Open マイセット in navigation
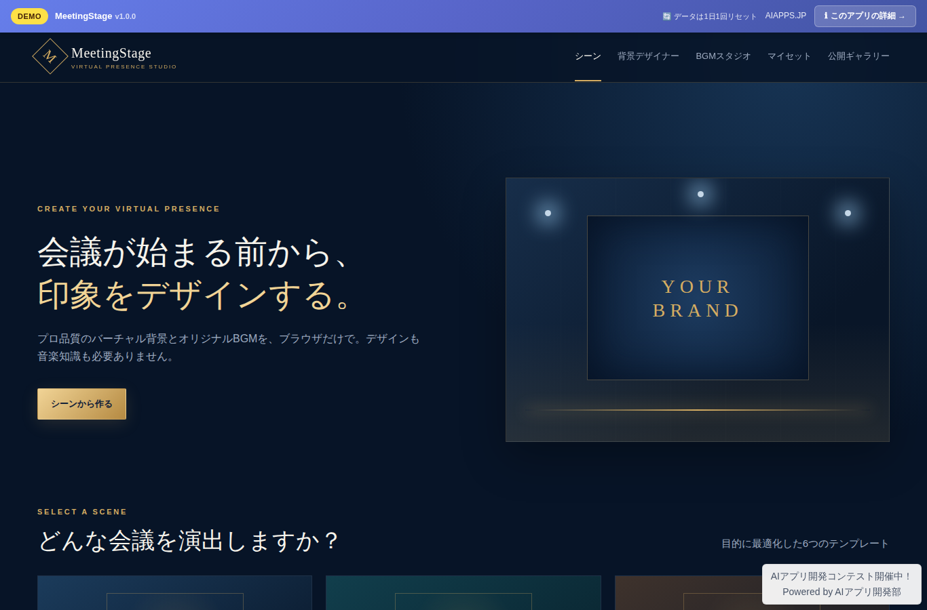The image size is (927, 610). [x=789, y=56]
